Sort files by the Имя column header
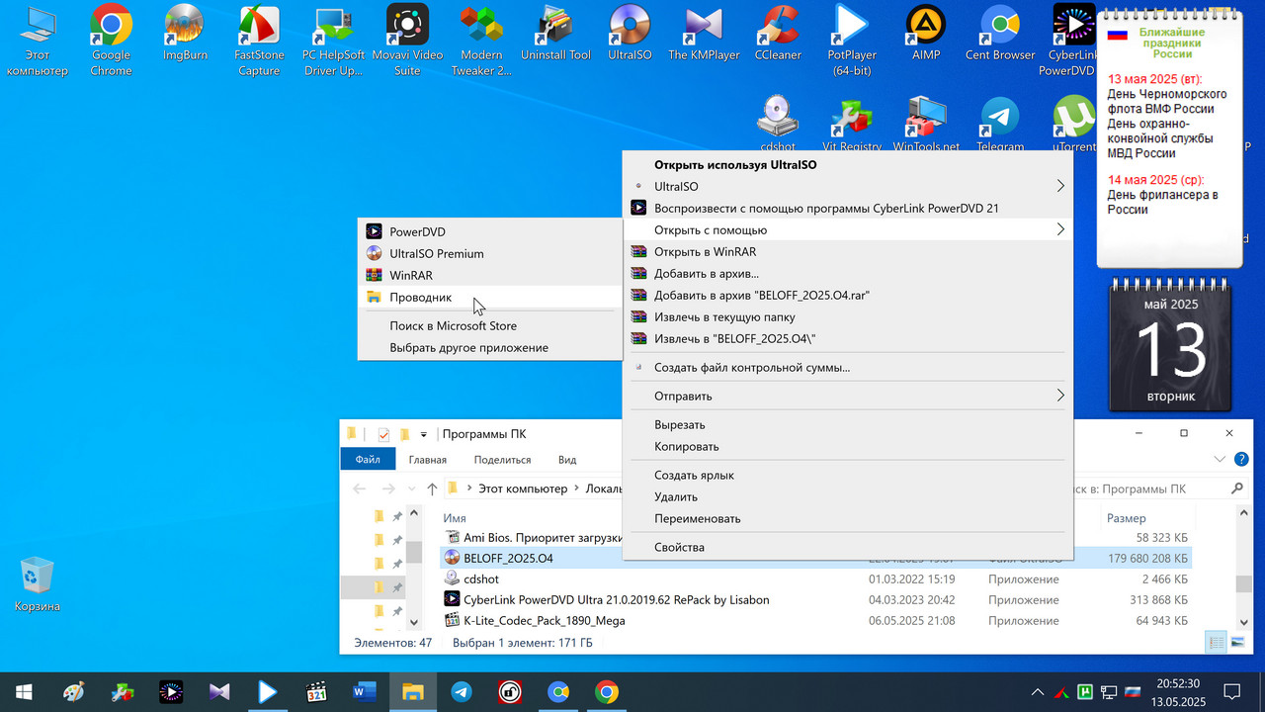The width and height of the screenshot is (1265, 712). click(455, 518)
